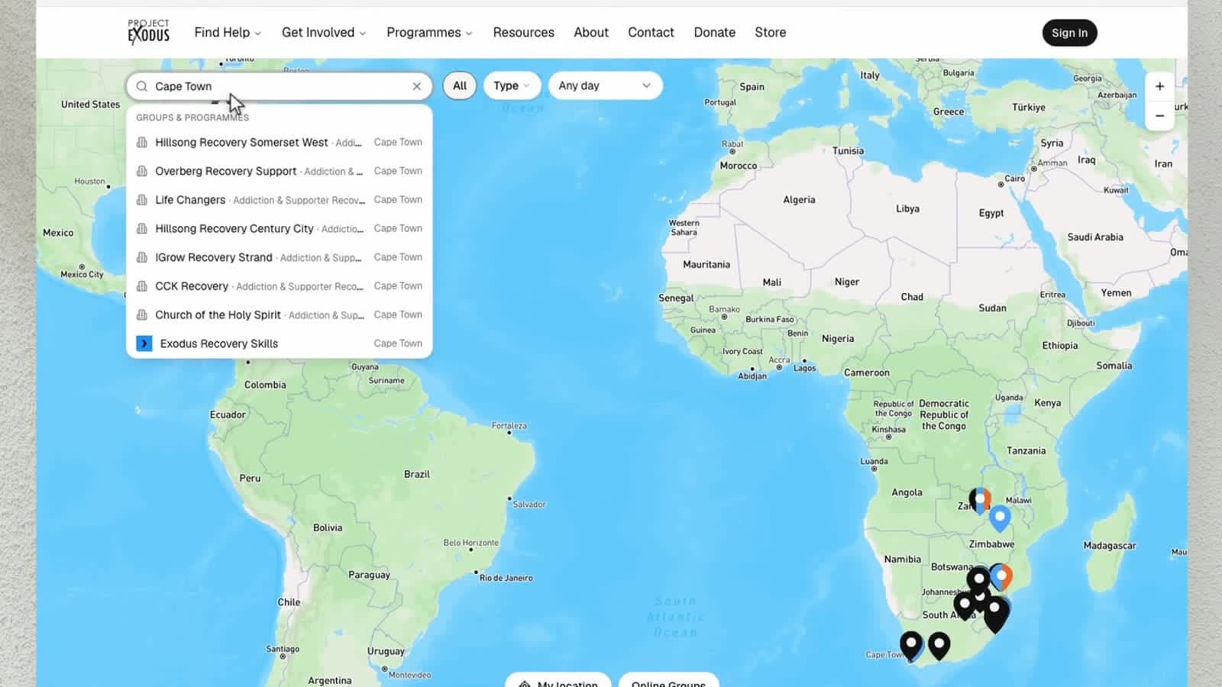1222x687 pixels.
Task: Click the Saudi Arabia map label
Action: (1095, 237)
